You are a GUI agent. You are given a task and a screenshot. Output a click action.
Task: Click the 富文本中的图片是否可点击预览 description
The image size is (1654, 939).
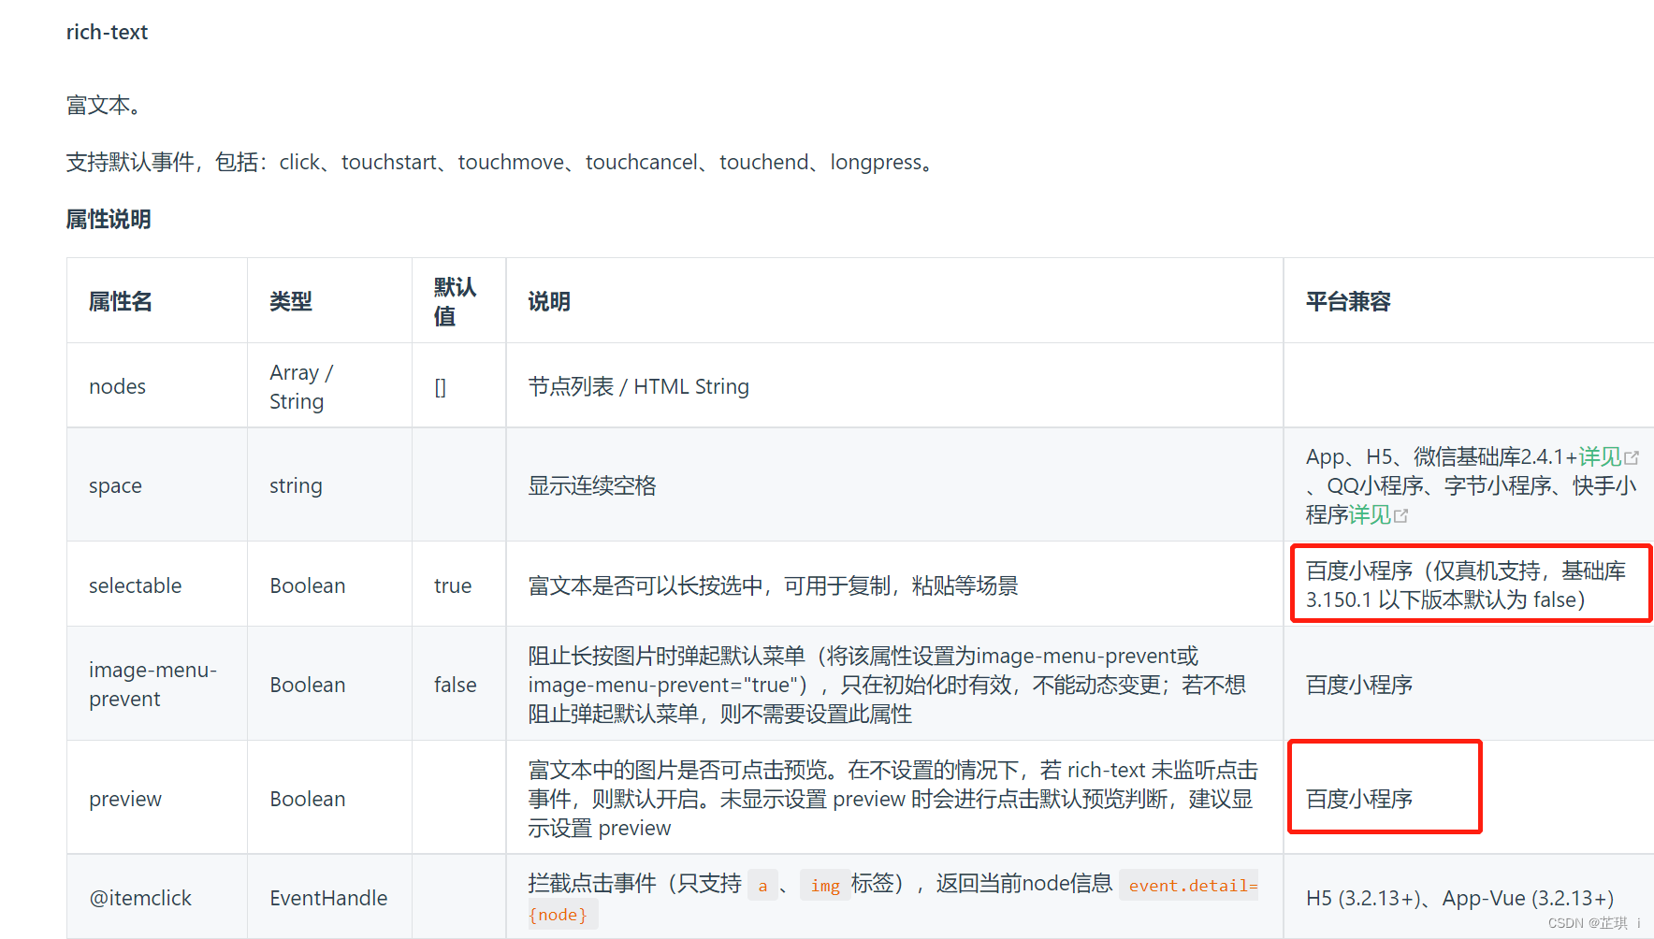pyautogui.click(x=893, y=799)
